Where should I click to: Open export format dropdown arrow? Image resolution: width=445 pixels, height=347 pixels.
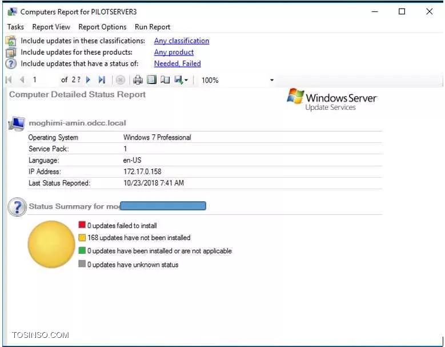click(186, 80)
